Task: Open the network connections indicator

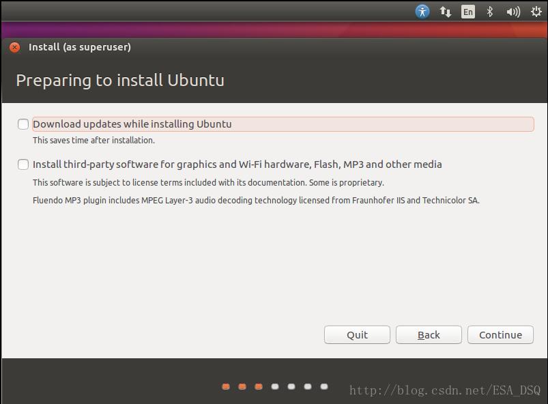Action: (x=445, y=12)
